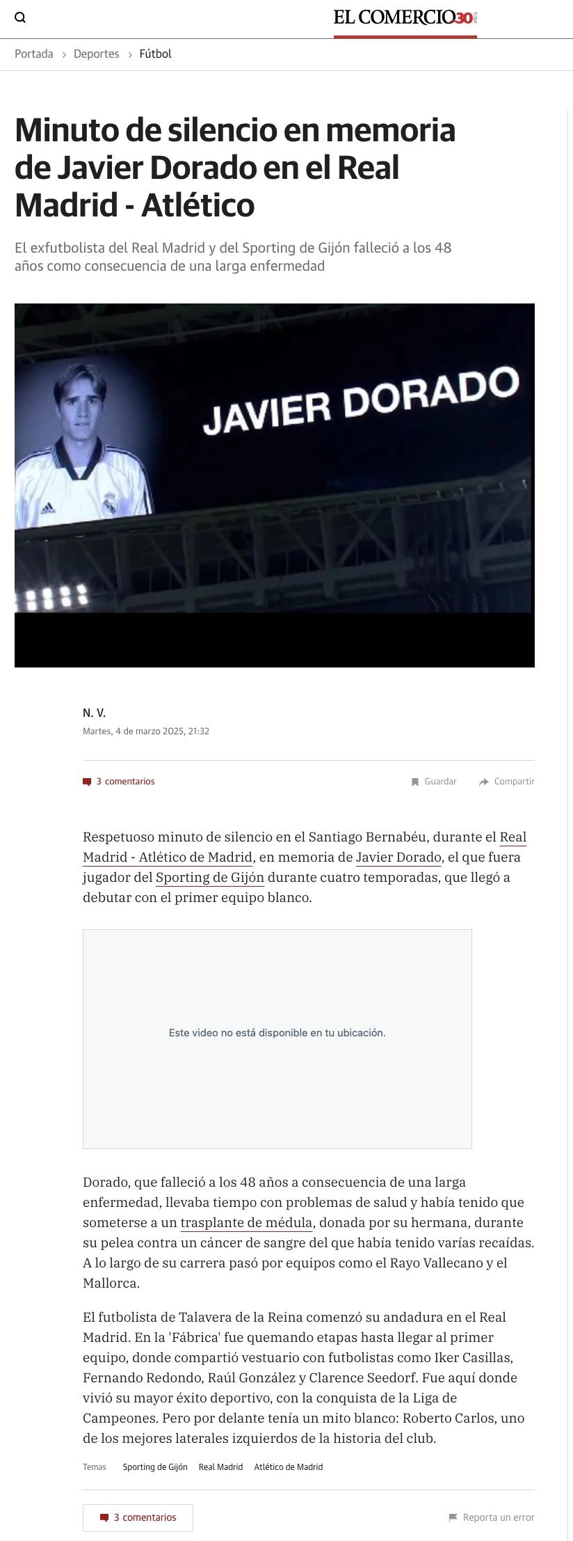Click the El Comercio logo

(x=405, y=17)
